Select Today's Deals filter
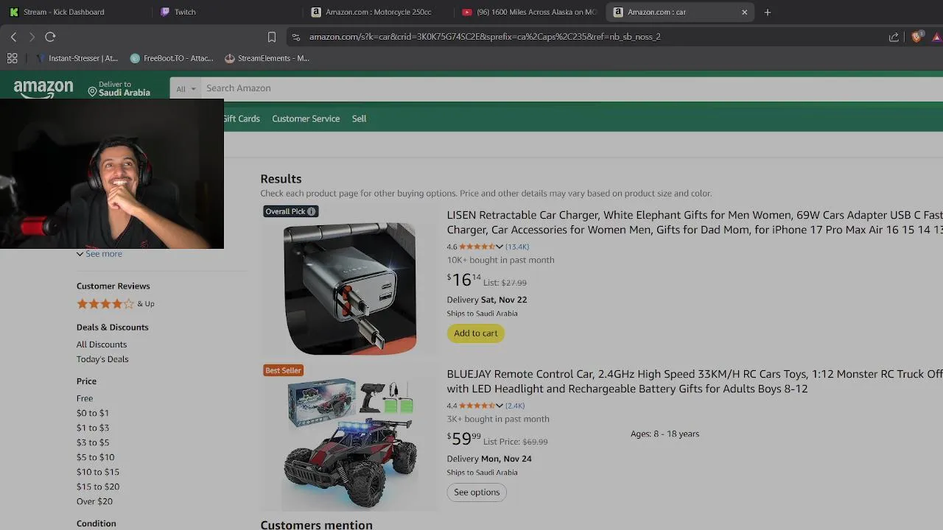Image resolution: width=943 pixels, height=530 pixels. click(102, 359)
